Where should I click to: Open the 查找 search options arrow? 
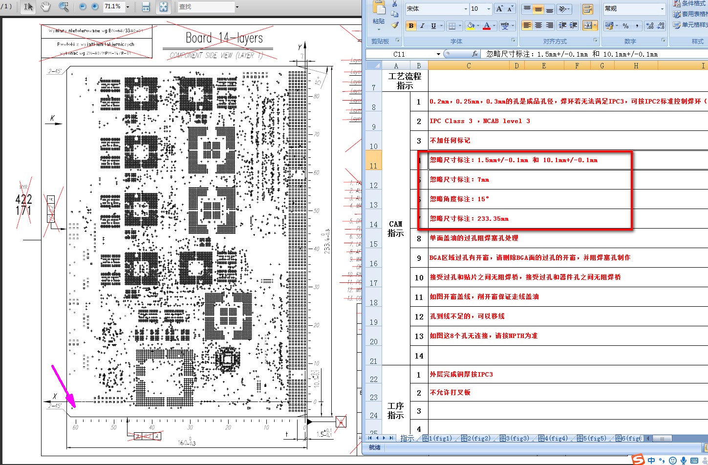click(x=237, y=7)
